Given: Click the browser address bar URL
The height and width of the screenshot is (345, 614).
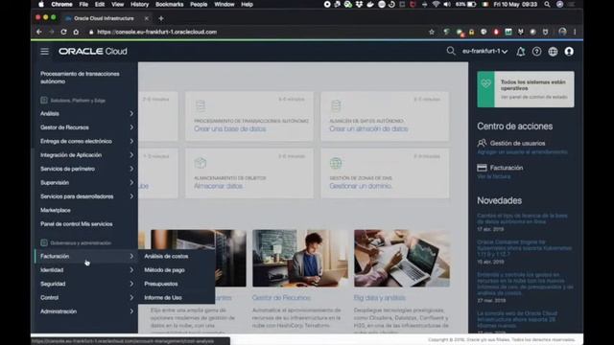Looking at the screenshot, I should point(156,32).
